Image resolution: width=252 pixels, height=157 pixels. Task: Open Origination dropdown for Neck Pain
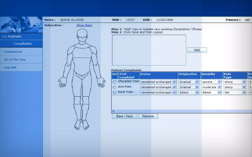click(189, 92)
